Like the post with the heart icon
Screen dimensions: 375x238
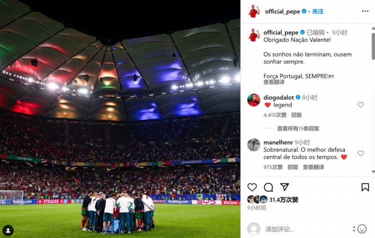(x=252, y=187)
